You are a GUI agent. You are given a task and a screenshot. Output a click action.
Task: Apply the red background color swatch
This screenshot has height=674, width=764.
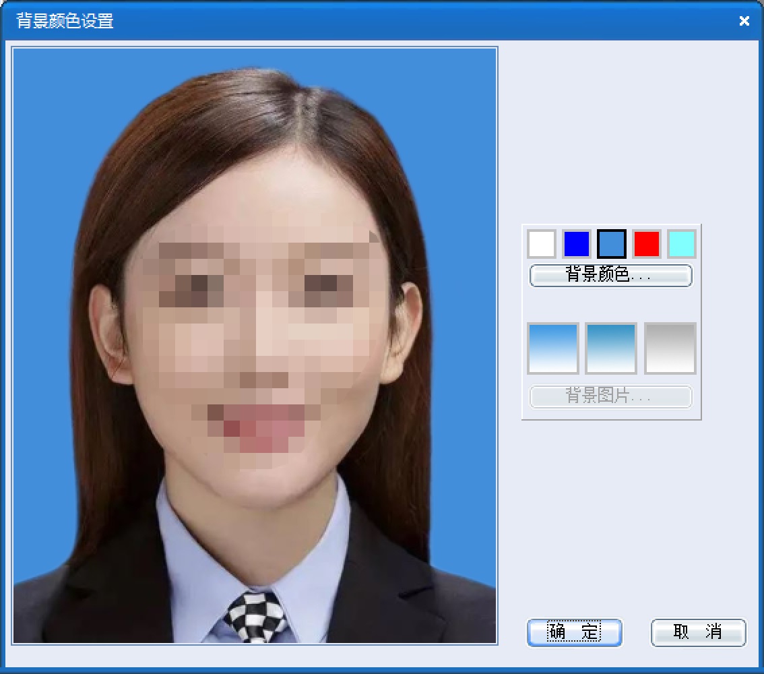click(646, 244)
